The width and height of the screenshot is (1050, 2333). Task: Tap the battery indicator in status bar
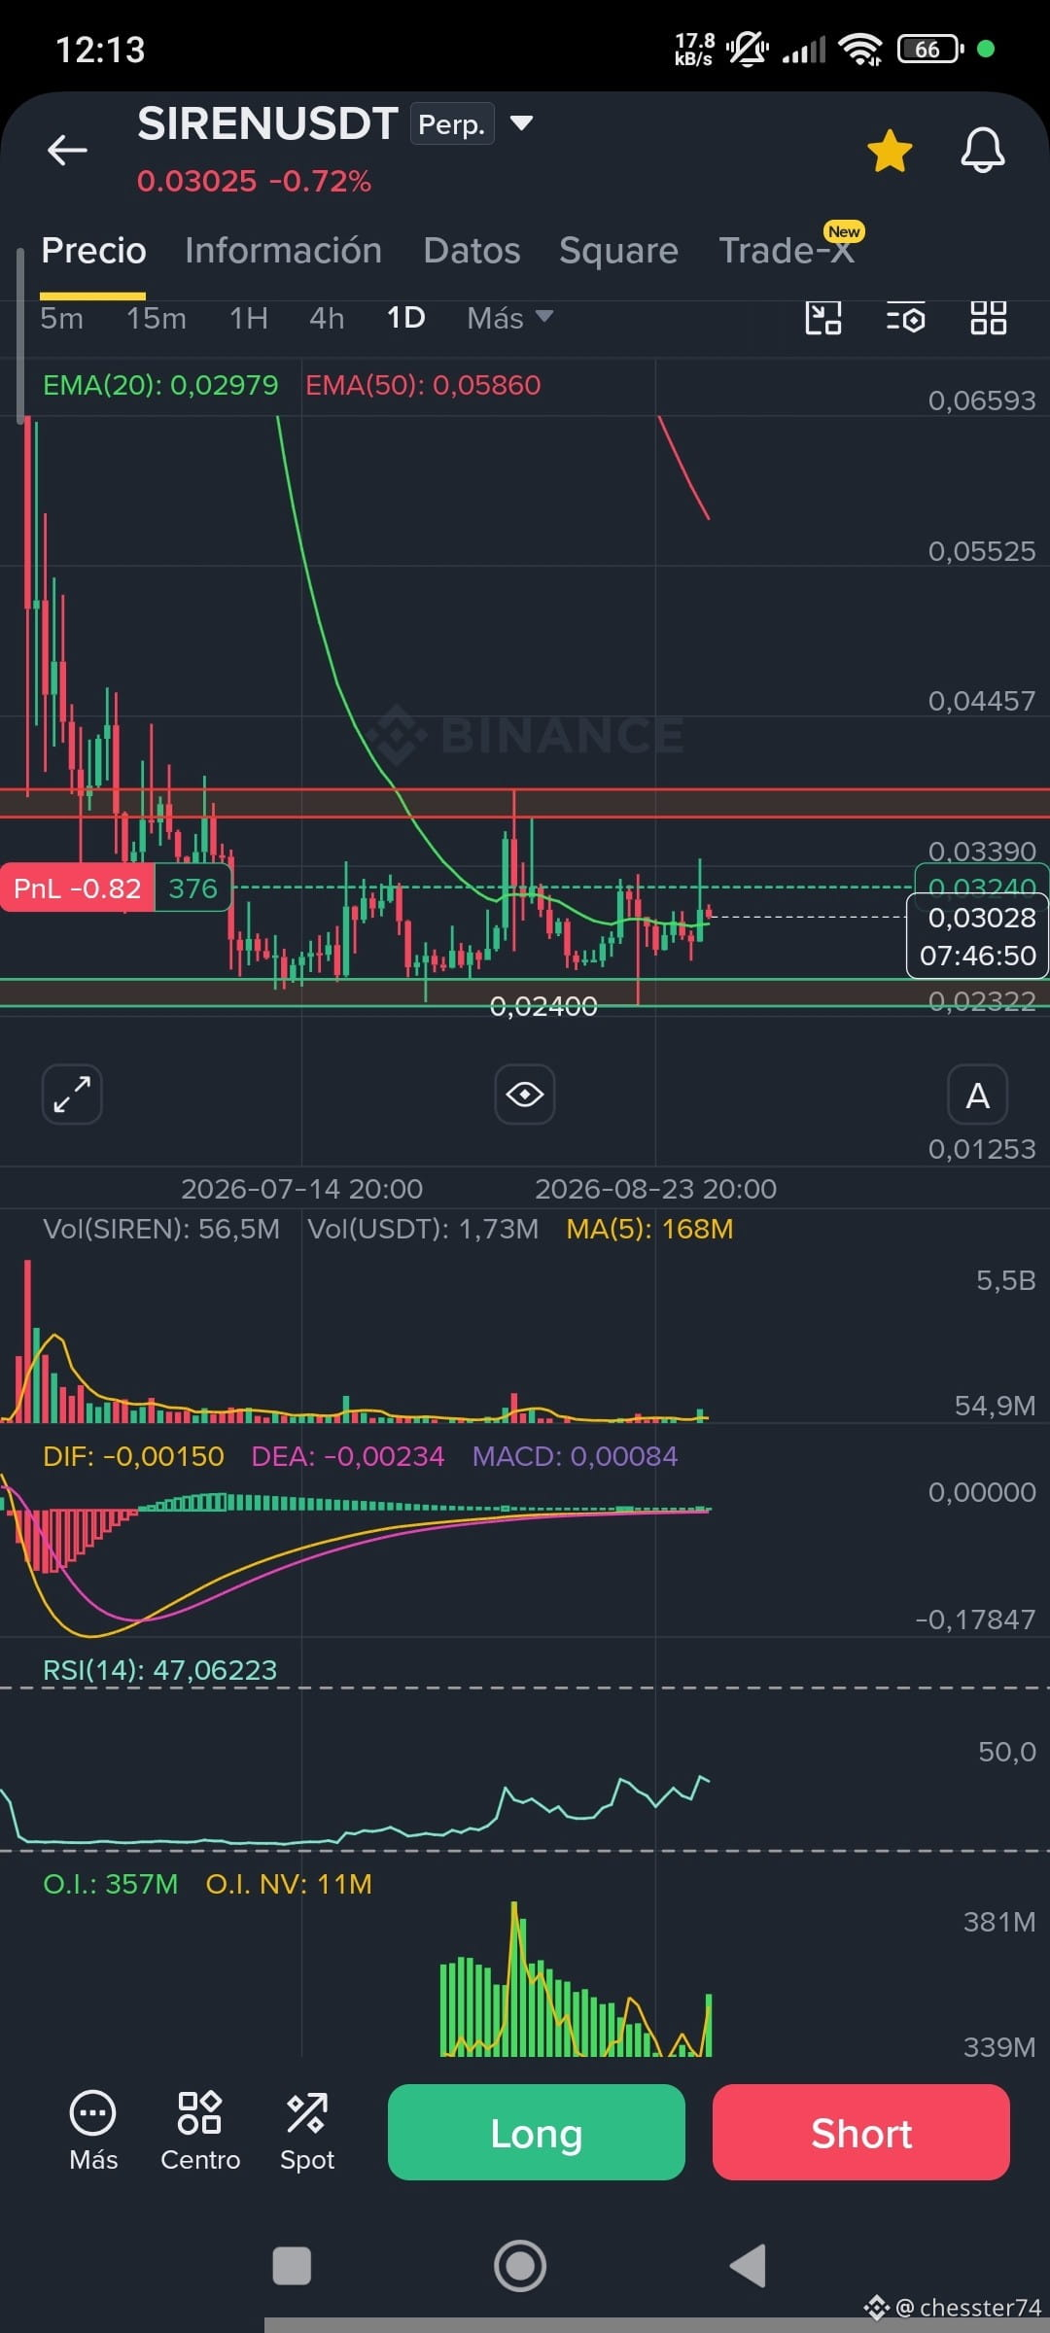930,49
